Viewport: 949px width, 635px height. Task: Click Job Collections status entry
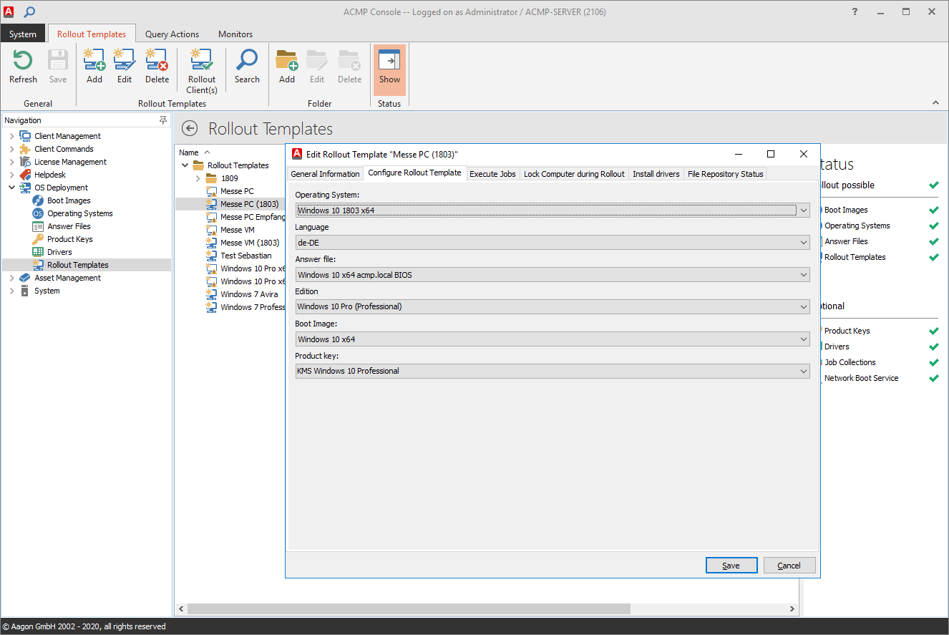point(850,362)
